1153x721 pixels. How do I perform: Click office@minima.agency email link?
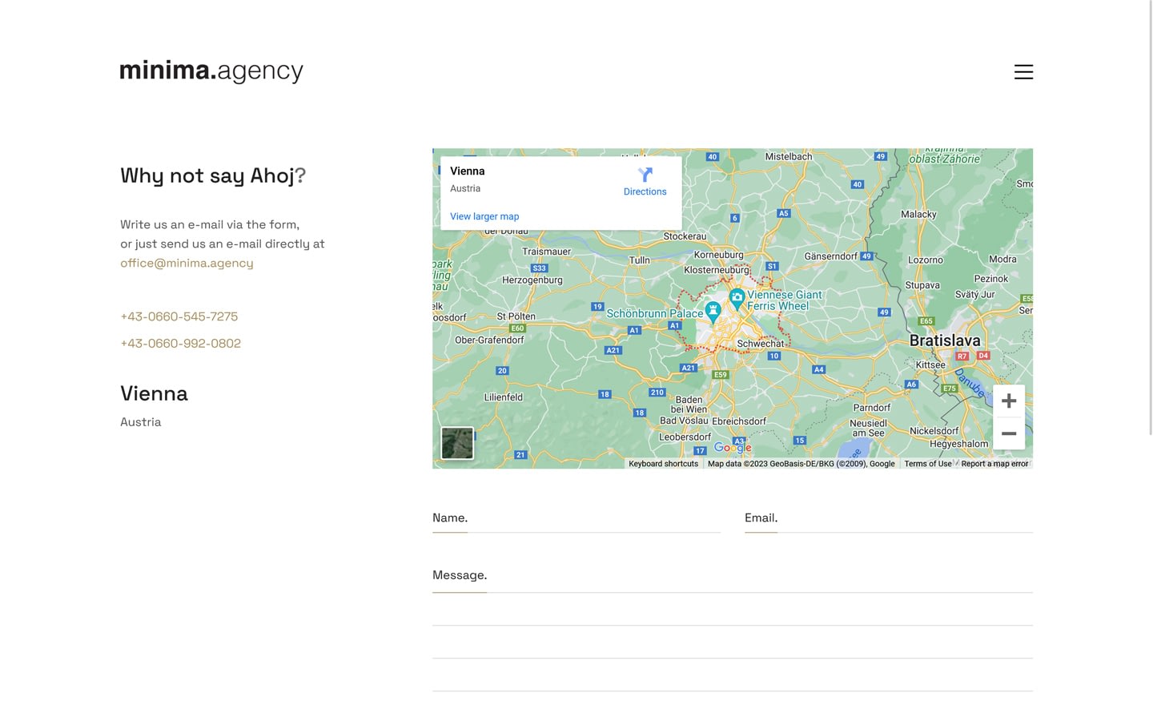pos(187,263)
